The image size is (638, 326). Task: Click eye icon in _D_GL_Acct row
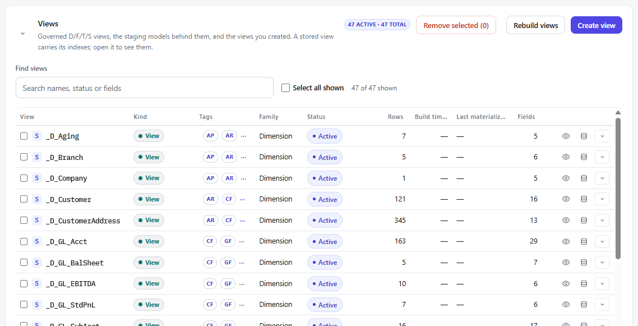pyautogui.click(x=566, y=241)
